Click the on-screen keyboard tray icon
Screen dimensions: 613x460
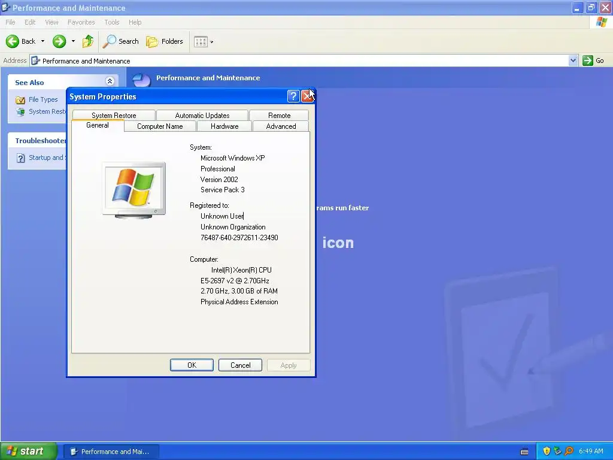[524, 452]
